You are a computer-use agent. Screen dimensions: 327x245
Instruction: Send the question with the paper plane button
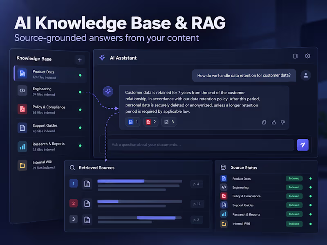click(302, 145)
